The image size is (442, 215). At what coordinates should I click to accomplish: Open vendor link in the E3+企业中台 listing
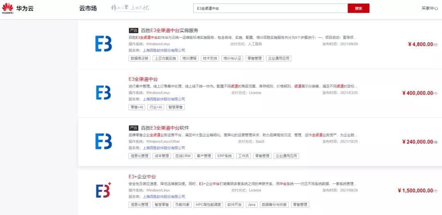(164, 197)
